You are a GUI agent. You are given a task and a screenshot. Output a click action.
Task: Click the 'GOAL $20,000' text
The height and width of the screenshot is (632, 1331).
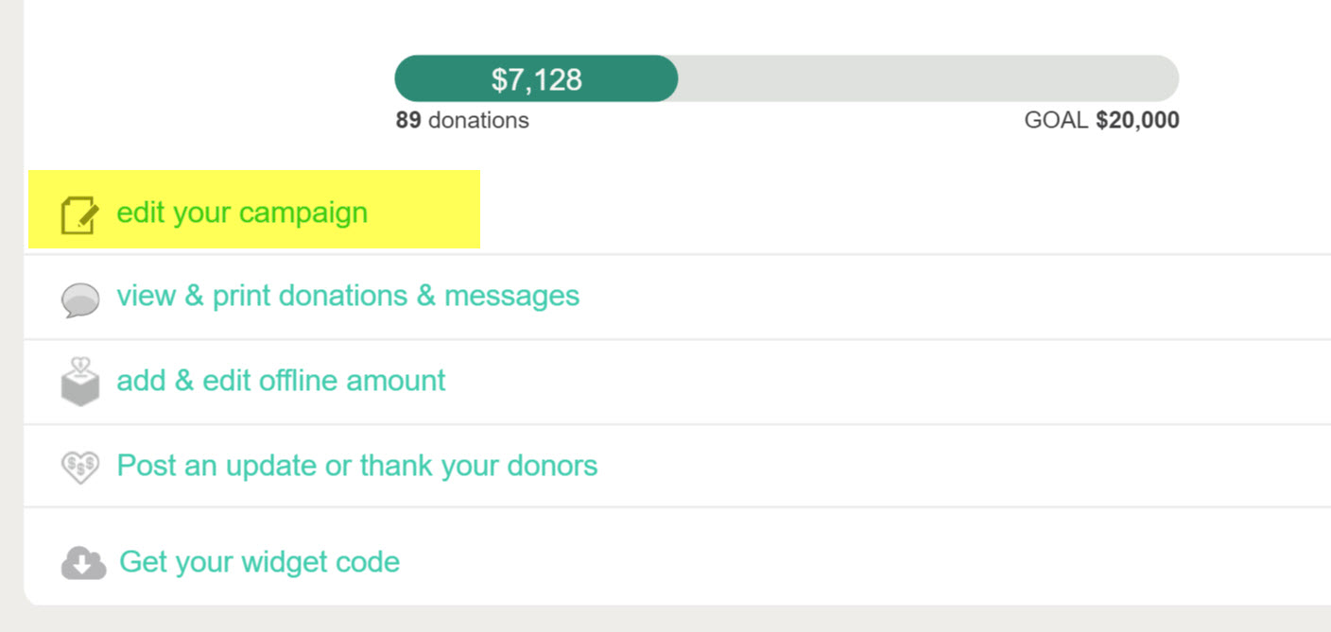click(x=1102, y=121)
